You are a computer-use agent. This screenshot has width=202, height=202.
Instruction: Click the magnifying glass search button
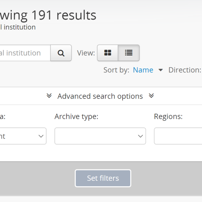pyautogui.click(x=61, y=53)
